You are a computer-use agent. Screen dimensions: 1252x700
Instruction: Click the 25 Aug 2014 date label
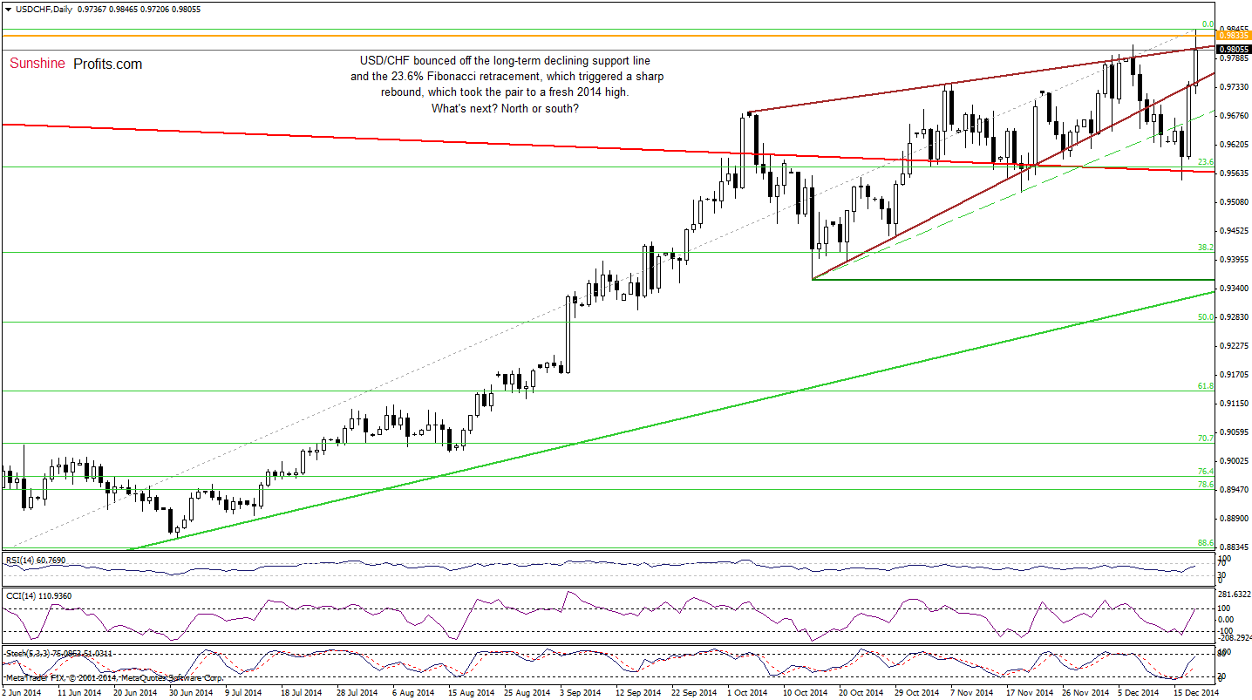click(527, 692)
